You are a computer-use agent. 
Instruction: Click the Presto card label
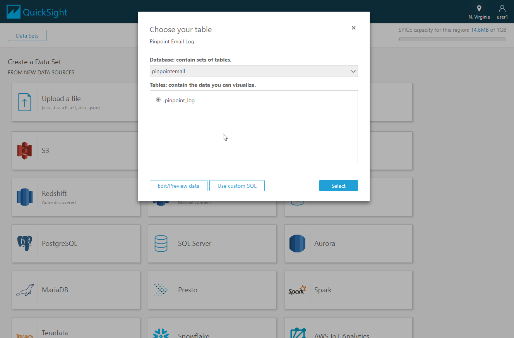click(188, 290)
